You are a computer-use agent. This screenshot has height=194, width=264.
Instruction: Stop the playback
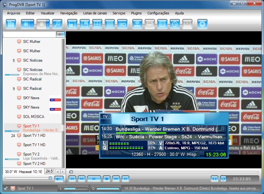coord(107,179)
